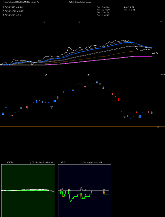Click the white DOW MT legend swatch
The image size is (165, 217).
tap(4, 12)
